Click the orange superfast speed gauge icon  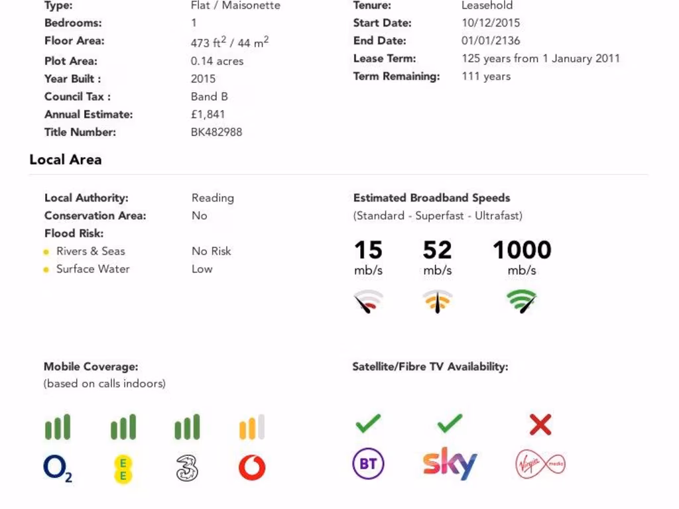coord(437,302)
